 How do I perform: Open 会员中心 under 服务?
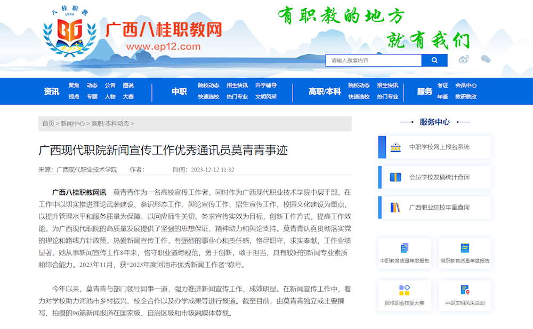tap(466, 85)
